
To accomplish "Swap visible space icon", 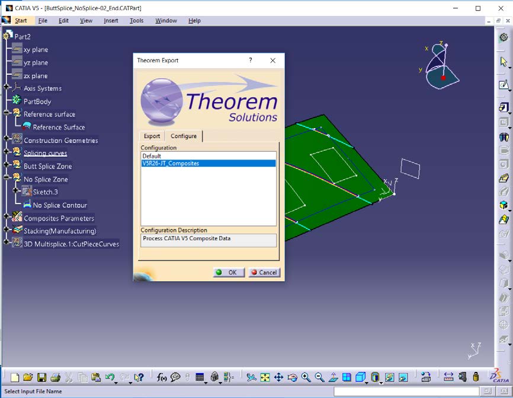I will pyautogui.click(x=403, y=377).
